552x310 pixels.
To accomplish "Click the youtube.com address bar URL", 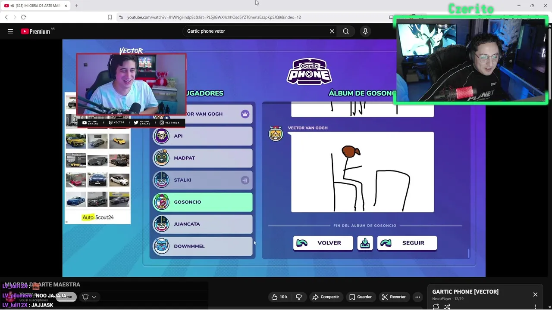I will (214, 17).
